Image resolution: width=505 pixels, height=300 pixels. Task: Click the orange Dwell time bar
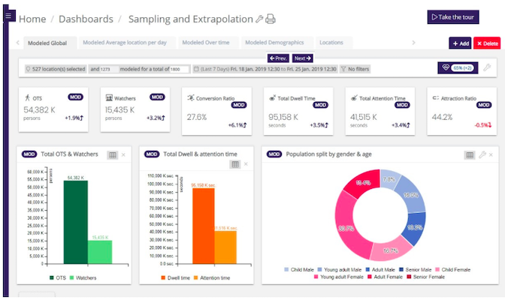(203, 224)
